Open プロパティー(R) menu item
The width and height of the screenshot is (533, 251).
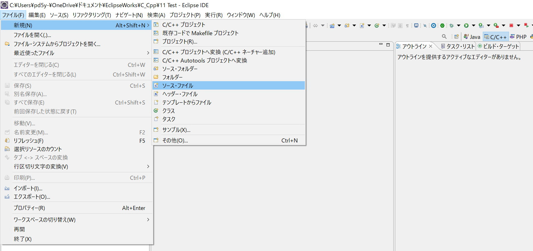pos(77,208)
